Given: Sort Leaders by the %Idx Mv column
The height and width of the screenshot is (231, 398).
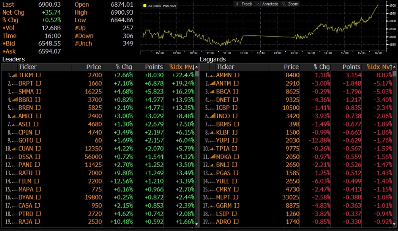Looking at the screenshot, I should point(182,67).
